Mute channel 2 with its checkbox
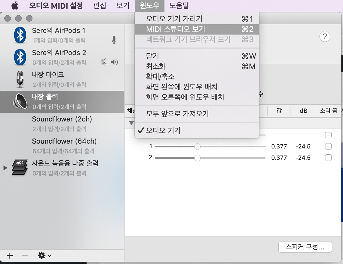The image size is (343, 264). pyautogui.click(x=328, y=158)
